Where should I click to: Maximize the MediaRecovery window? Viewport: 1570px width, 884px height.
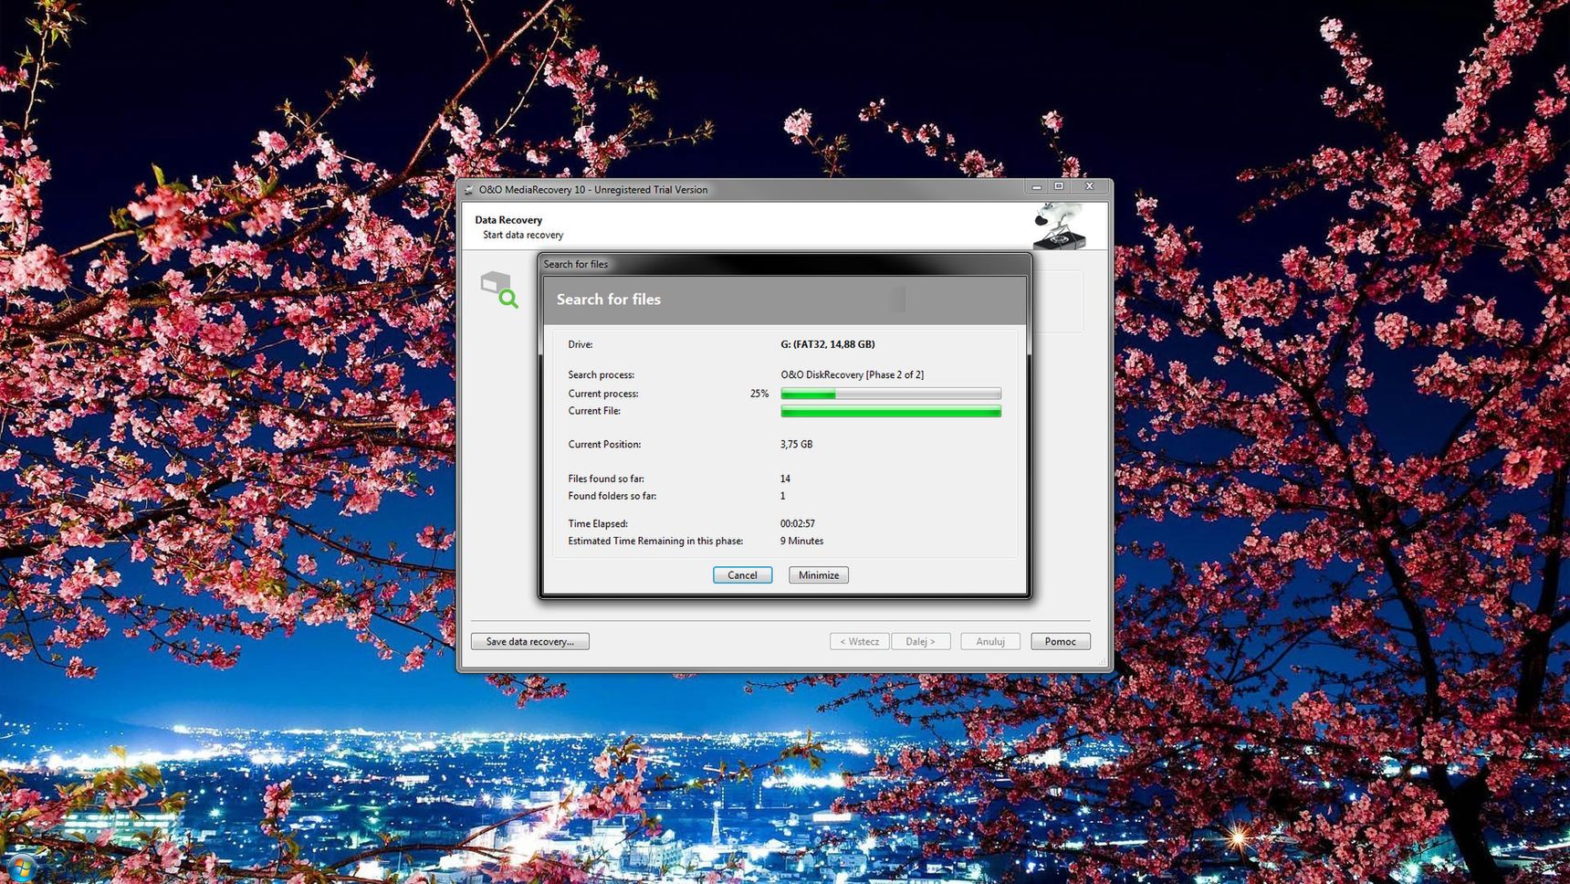[1059, 186]
